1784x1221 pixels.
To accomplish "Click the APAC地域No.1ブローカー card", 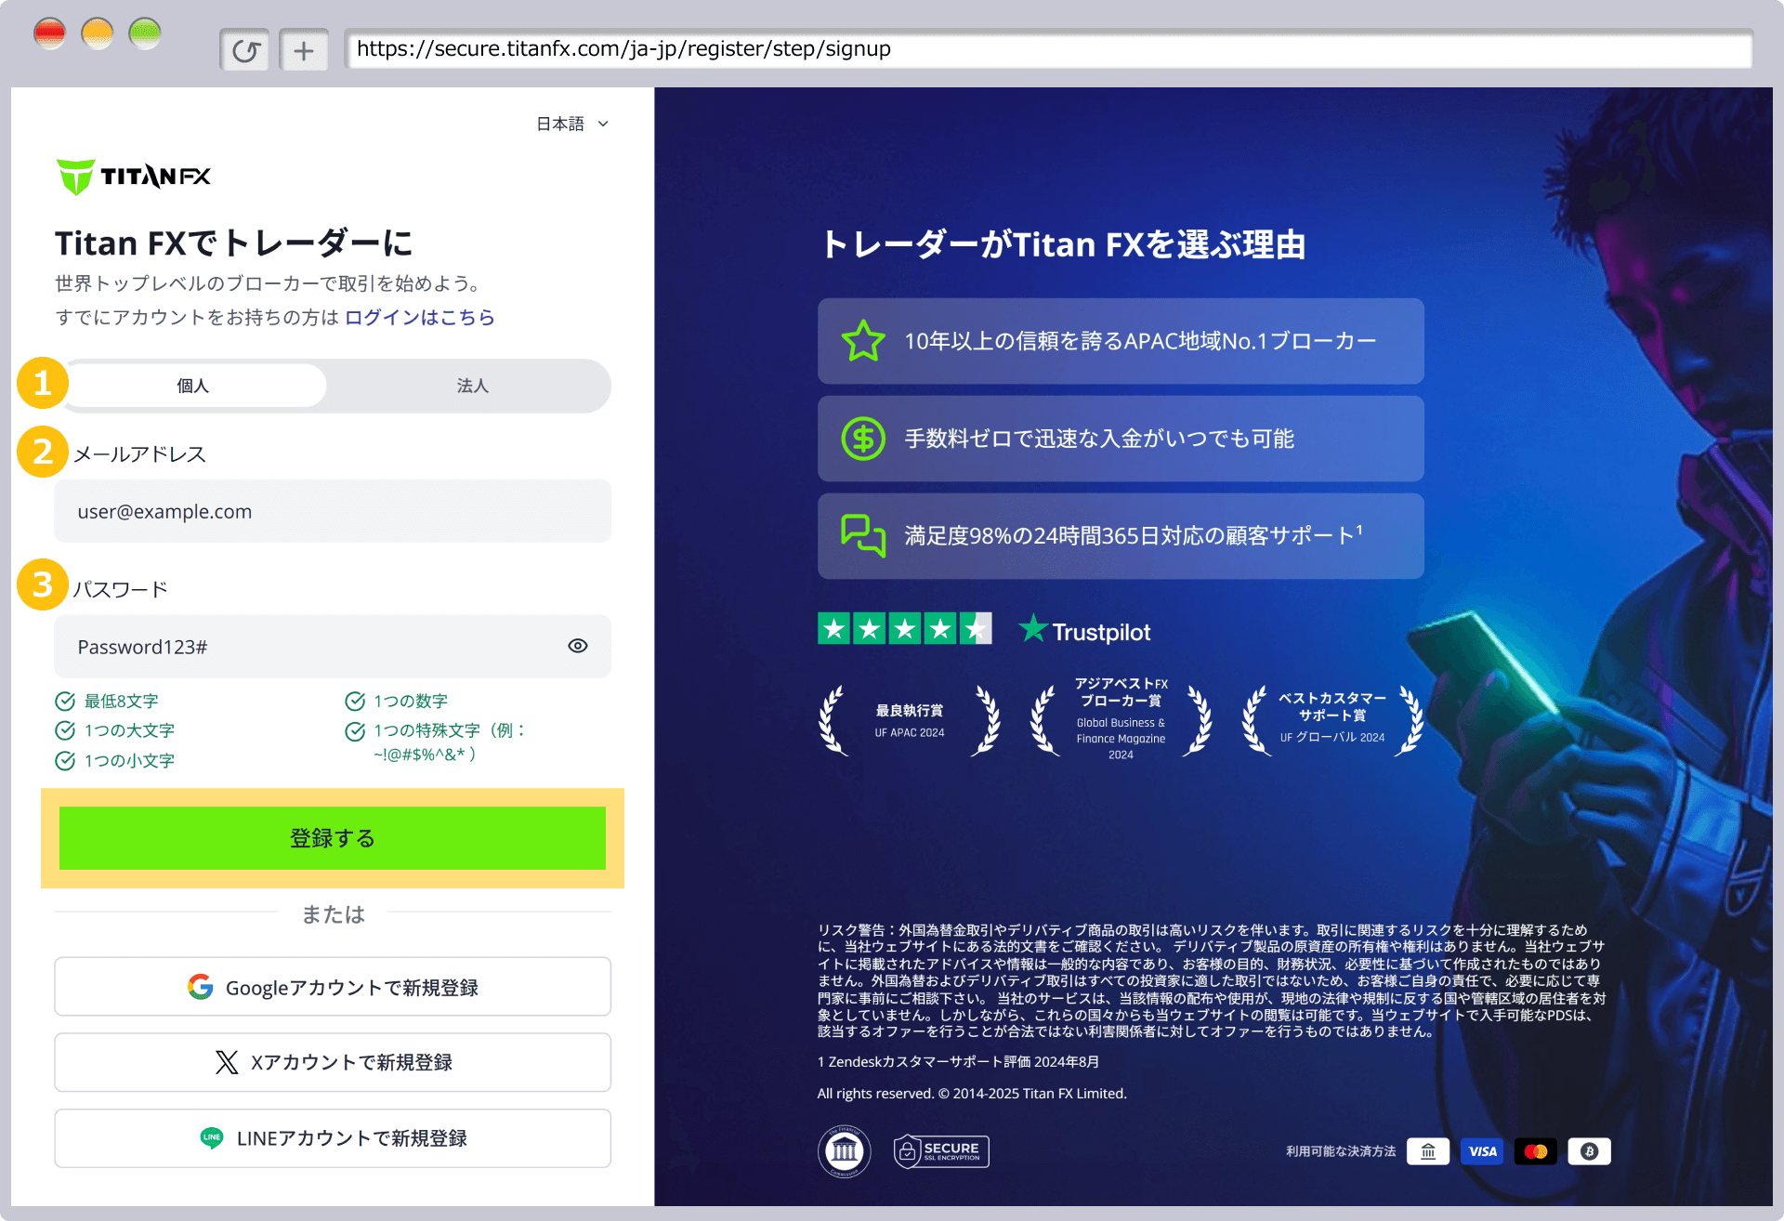I will [x=1121, y=341].
